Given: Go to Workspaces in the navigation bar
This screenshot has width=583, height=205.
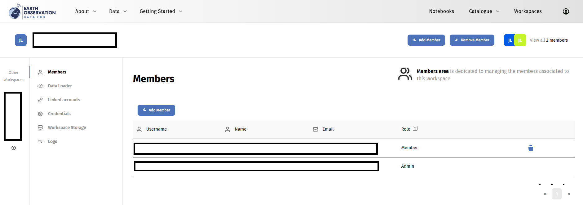Looking at the screenshot, I should click(528, 11).
